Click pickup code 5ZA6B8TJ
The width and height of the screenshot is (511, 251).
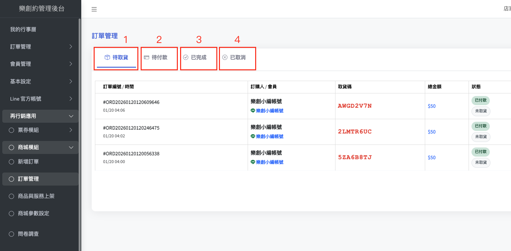(x=355, y=158)
